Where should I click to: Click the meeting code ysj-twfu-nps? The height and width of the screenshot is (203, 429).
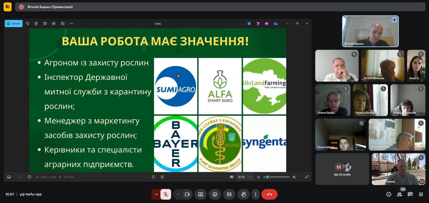point(30,194)
